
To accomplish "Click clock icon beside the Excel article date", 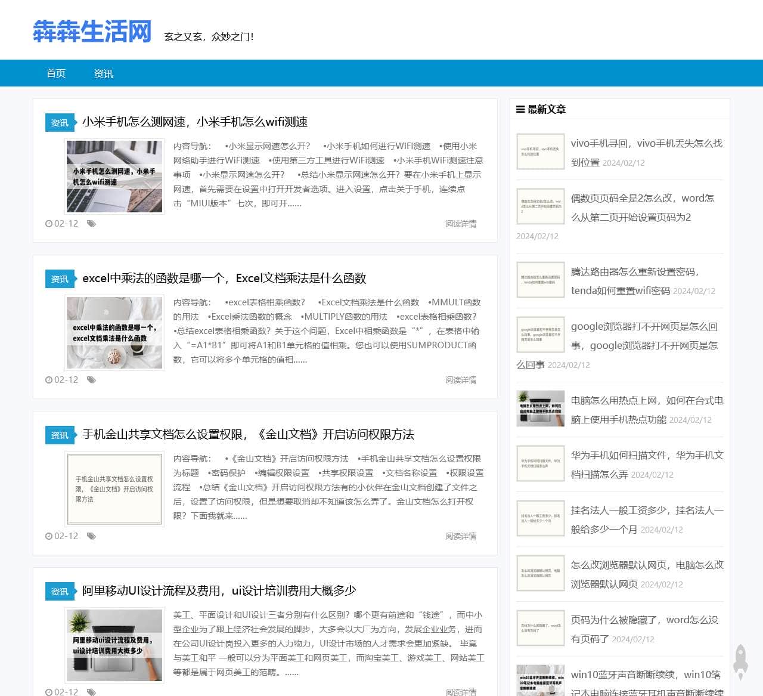I will 49,380.
